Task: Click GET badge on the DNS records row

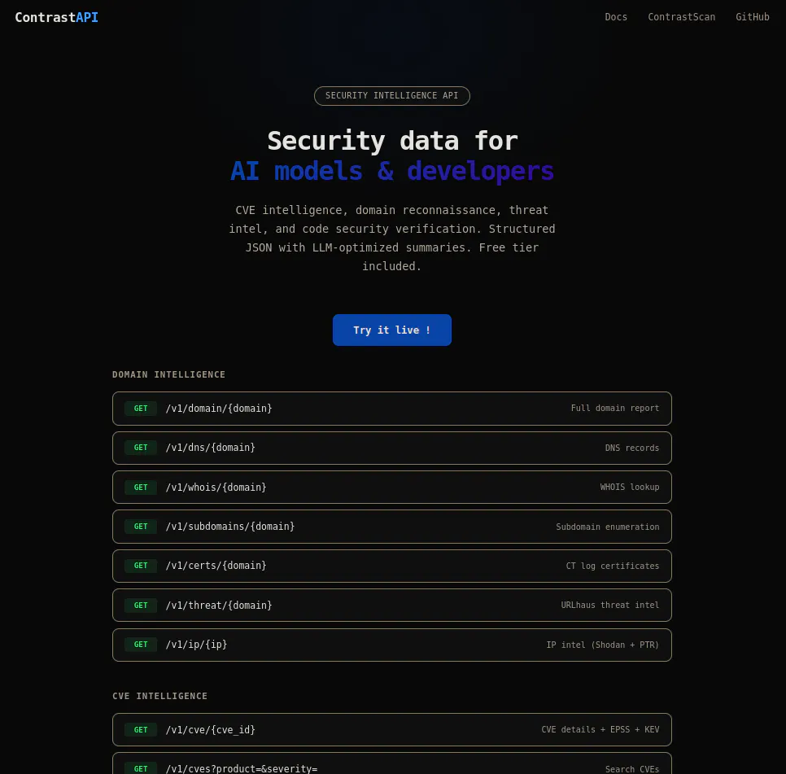Action: tap(141, 448)
